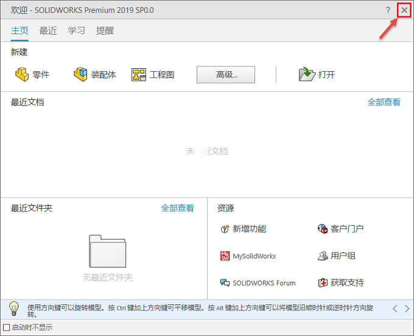This screenshot has width=414, height=336.
Task: Click the 资源 section heading
Action: pyautogui.click(x=225, y=208)
